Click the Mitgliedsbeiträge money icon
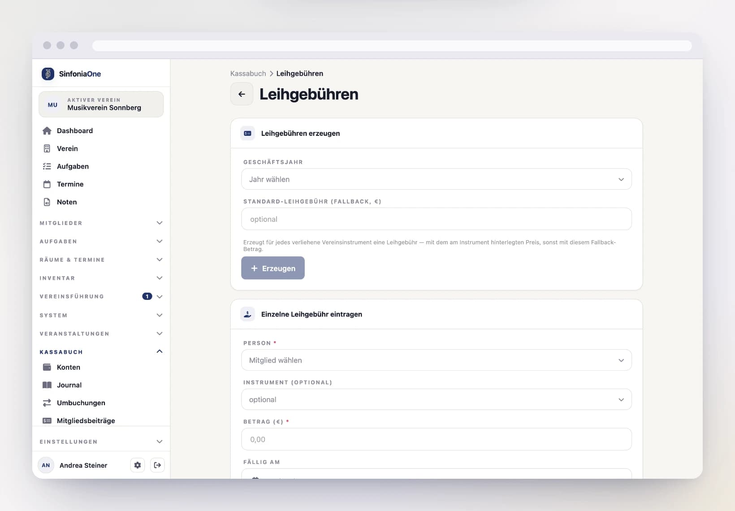The height and width of the screenshot is (511, 735). pyautogui.click(x=47, y=421)
